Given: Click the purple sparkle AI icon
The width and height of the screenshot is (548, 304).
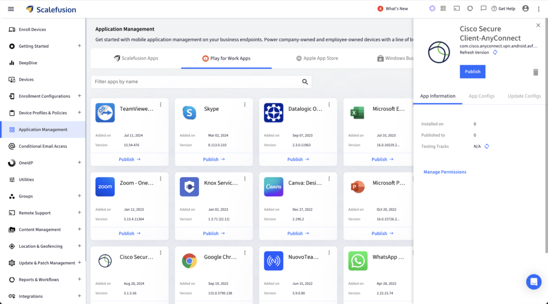Looking at the screenshot, I should click(432, 9).
